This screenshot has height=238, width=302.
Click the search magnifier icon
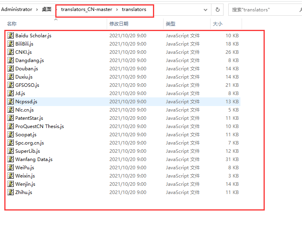coord(300,10)
